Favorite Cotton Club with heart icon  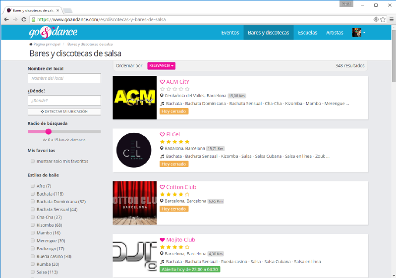[163, 187]
